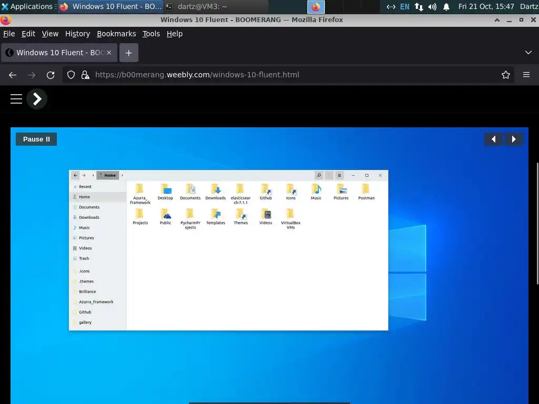Open the Edit menu
This screenshot has height=404, width=539.
click(x=28, y=34)
